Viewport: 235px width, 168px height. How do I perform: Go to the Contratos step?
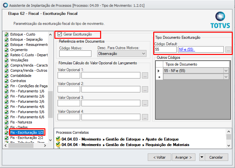18,81
